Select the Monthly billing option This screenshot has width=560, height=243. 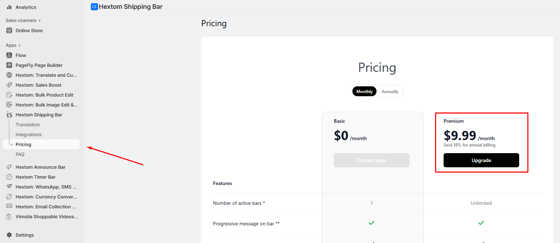(364, 92)
